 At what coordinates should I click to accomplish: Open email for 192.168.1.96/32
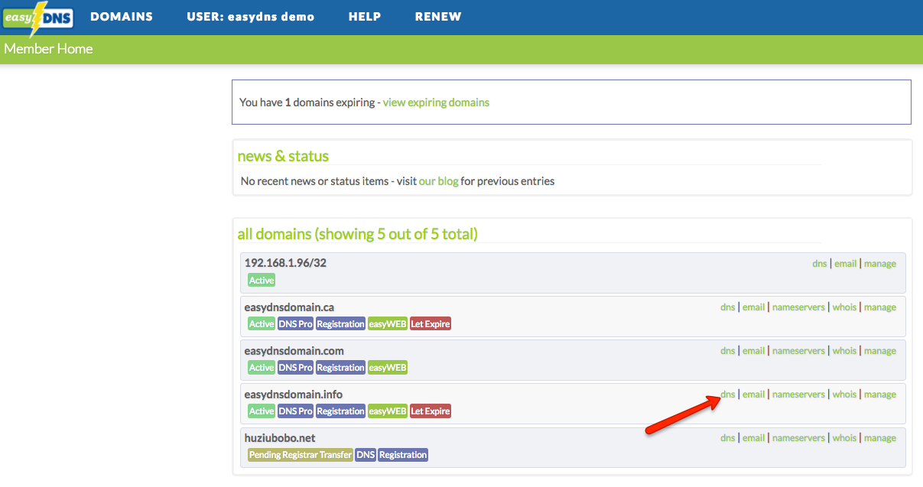(845, 264)
